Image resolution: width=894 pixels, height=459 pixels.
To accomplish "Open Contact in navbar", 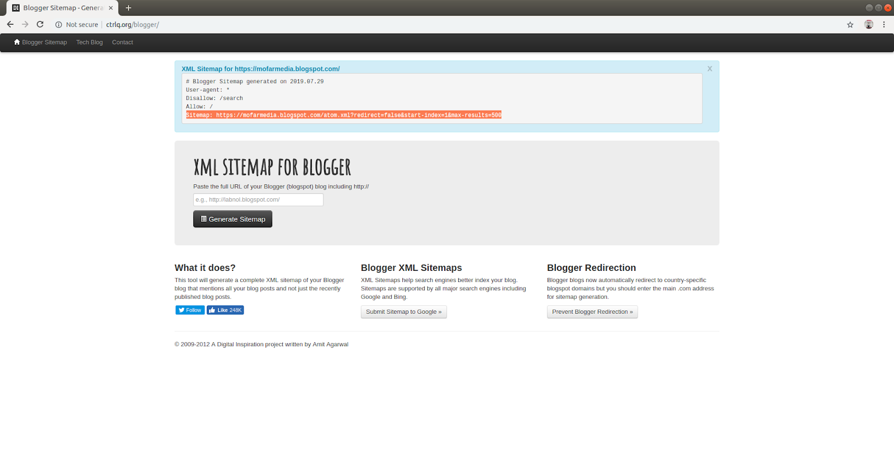I will 122,42.
